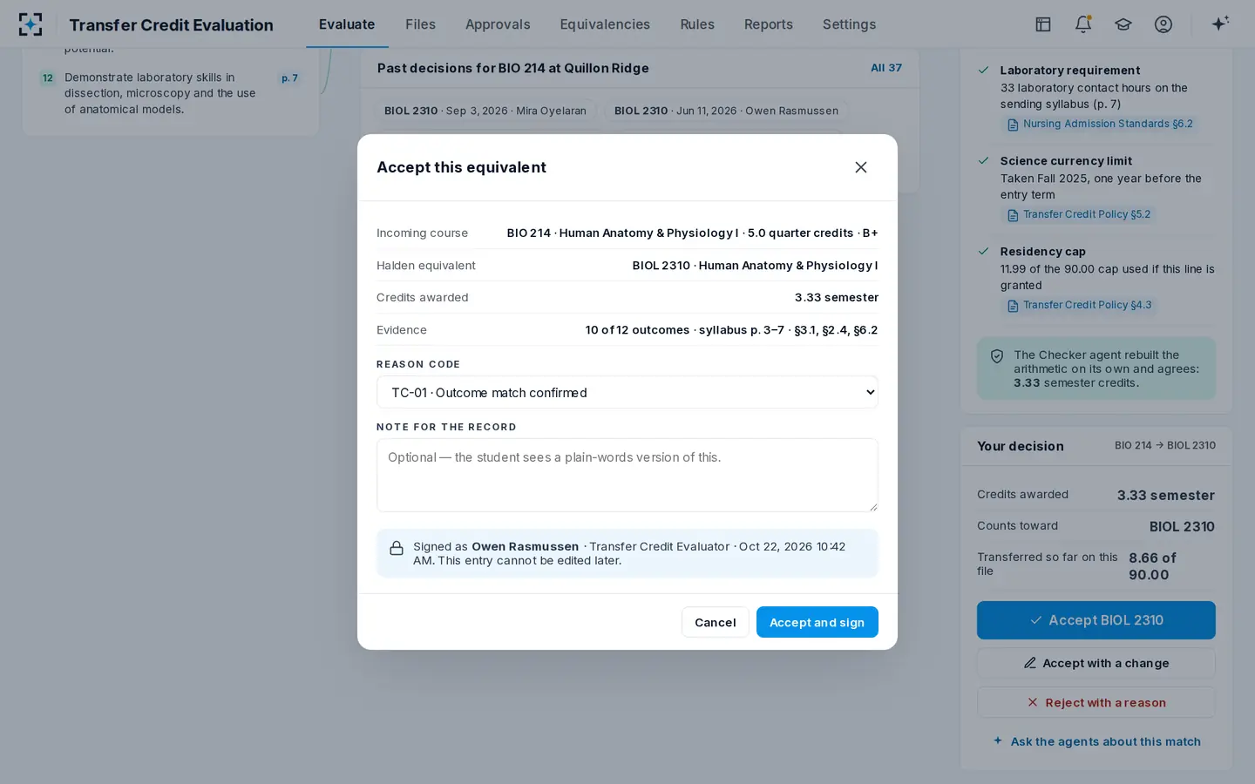Click the 'Residency cap' heading
Viewport: 1255px width, 784px height.
pos(1043,252)
